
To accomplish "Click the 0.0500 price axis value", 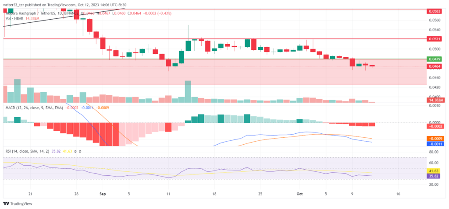I will (435, 49).
